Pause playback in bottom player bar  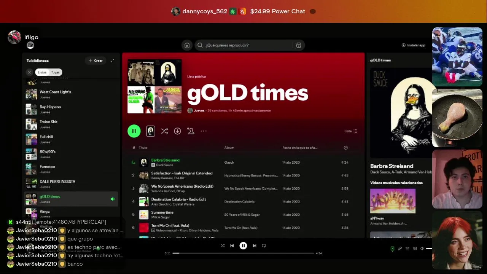(243, 246)
